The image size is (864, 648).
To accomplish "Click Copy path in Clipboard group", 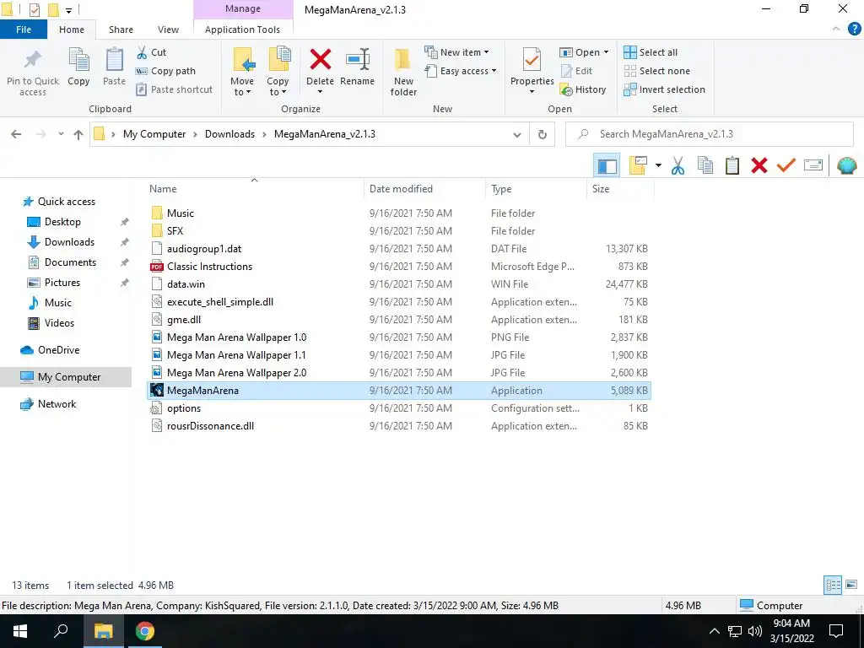I will (x=165, y=71).
